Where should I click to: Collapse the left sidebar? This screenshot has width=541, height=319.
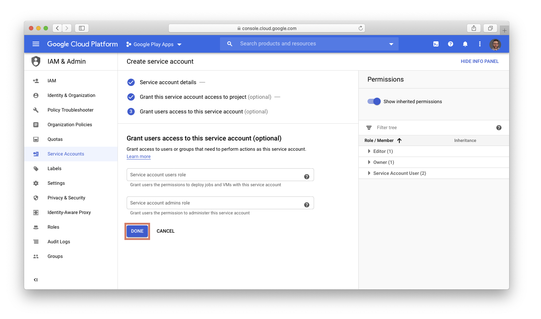tap(36, 280)
